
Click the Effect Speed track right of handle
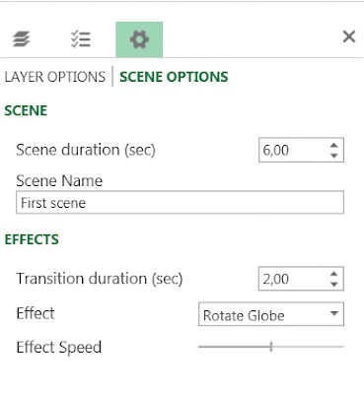[309, 347]
